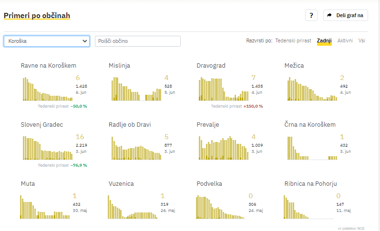
Task: Select the Mislinja mini chart
Action: tap(135, 89)
